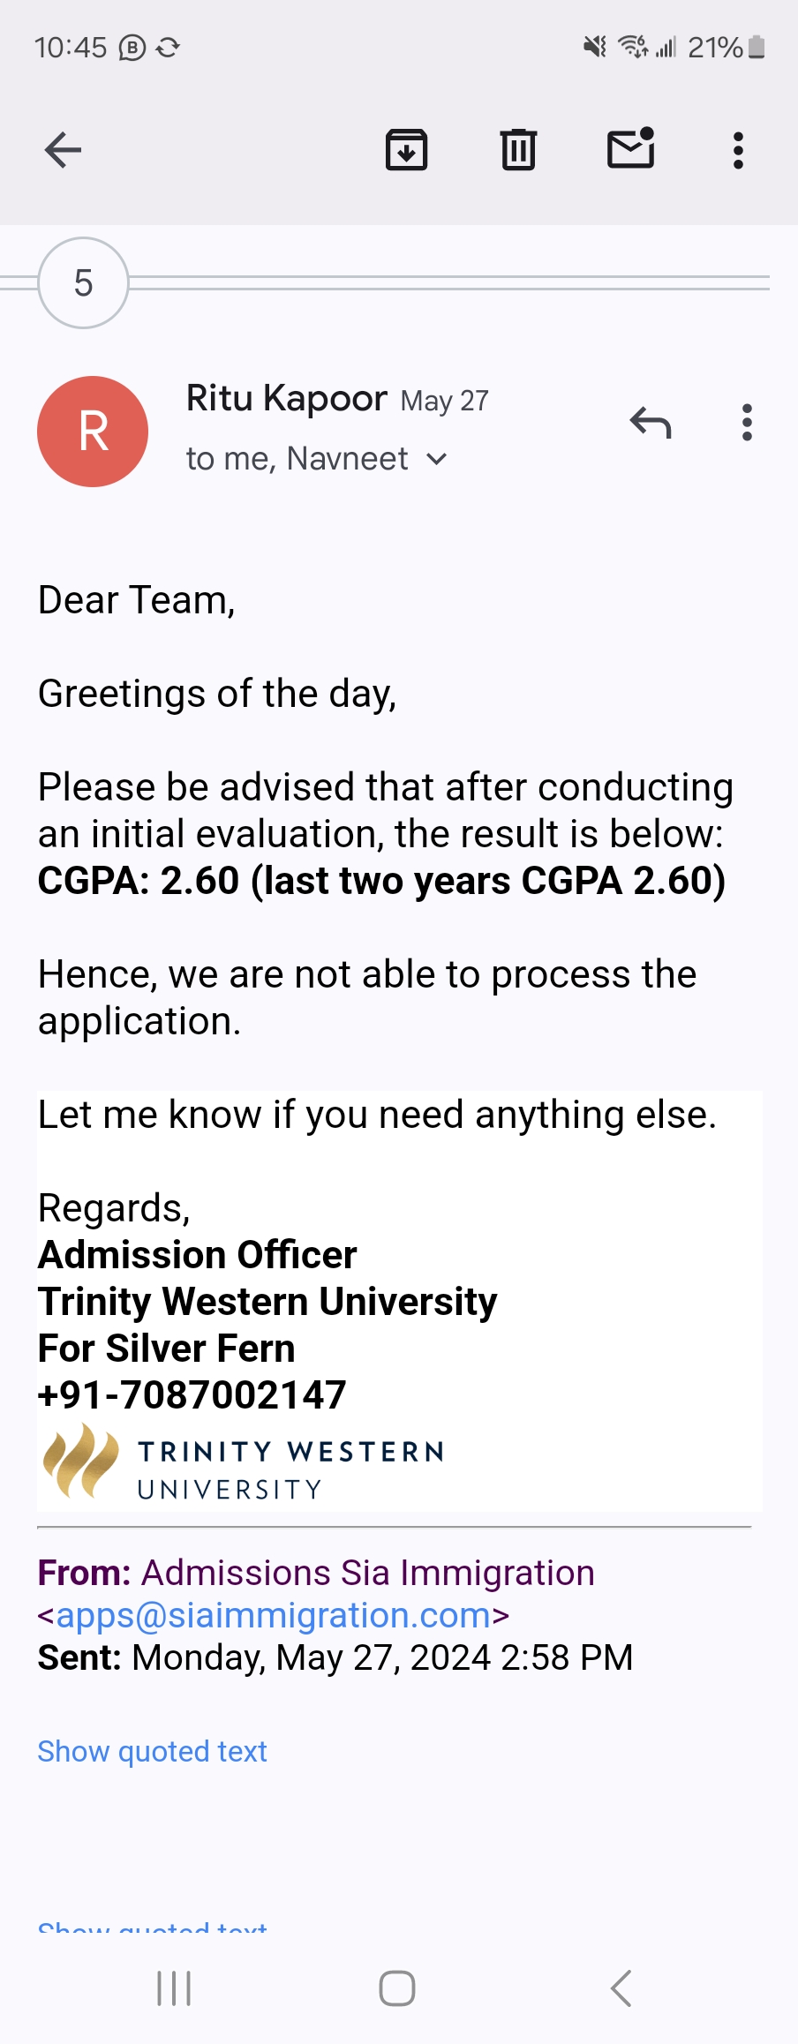Tap the phone number +91-7087002147
Viewport: 798px width, 2044px height.
point(192,1395)
